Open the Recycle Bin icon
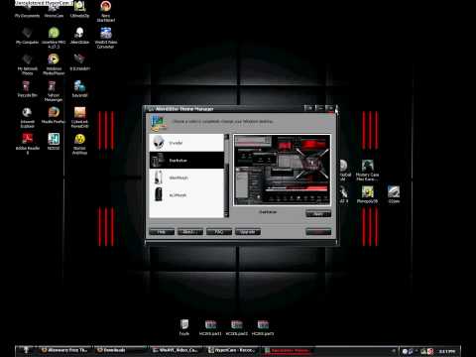Screen dimensions: 476x357 click(x=27, y=89)
